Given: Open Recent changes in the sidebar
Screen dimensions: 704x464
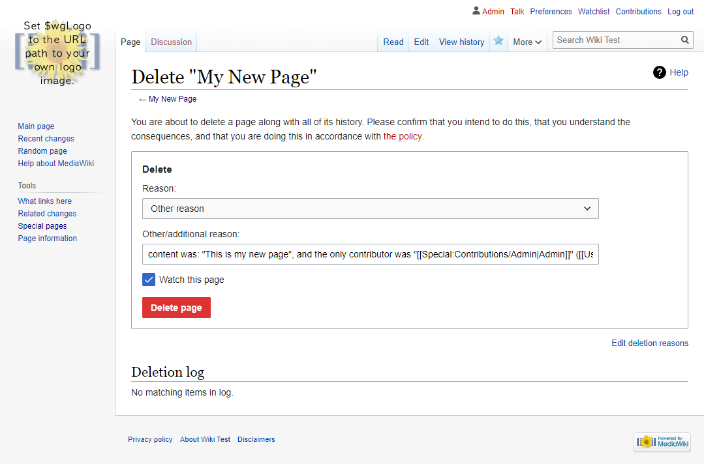Looking at the screenshot, I should tap(46, 139).
